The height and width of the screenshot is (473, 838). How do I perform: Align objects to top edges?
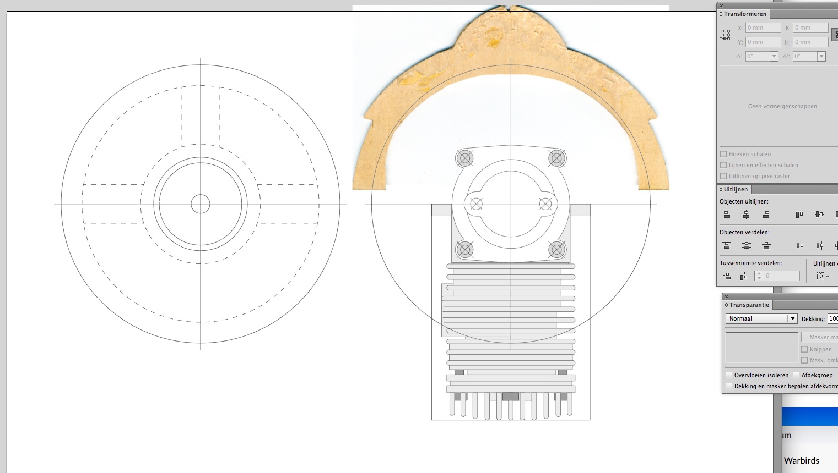click(799, 215)
